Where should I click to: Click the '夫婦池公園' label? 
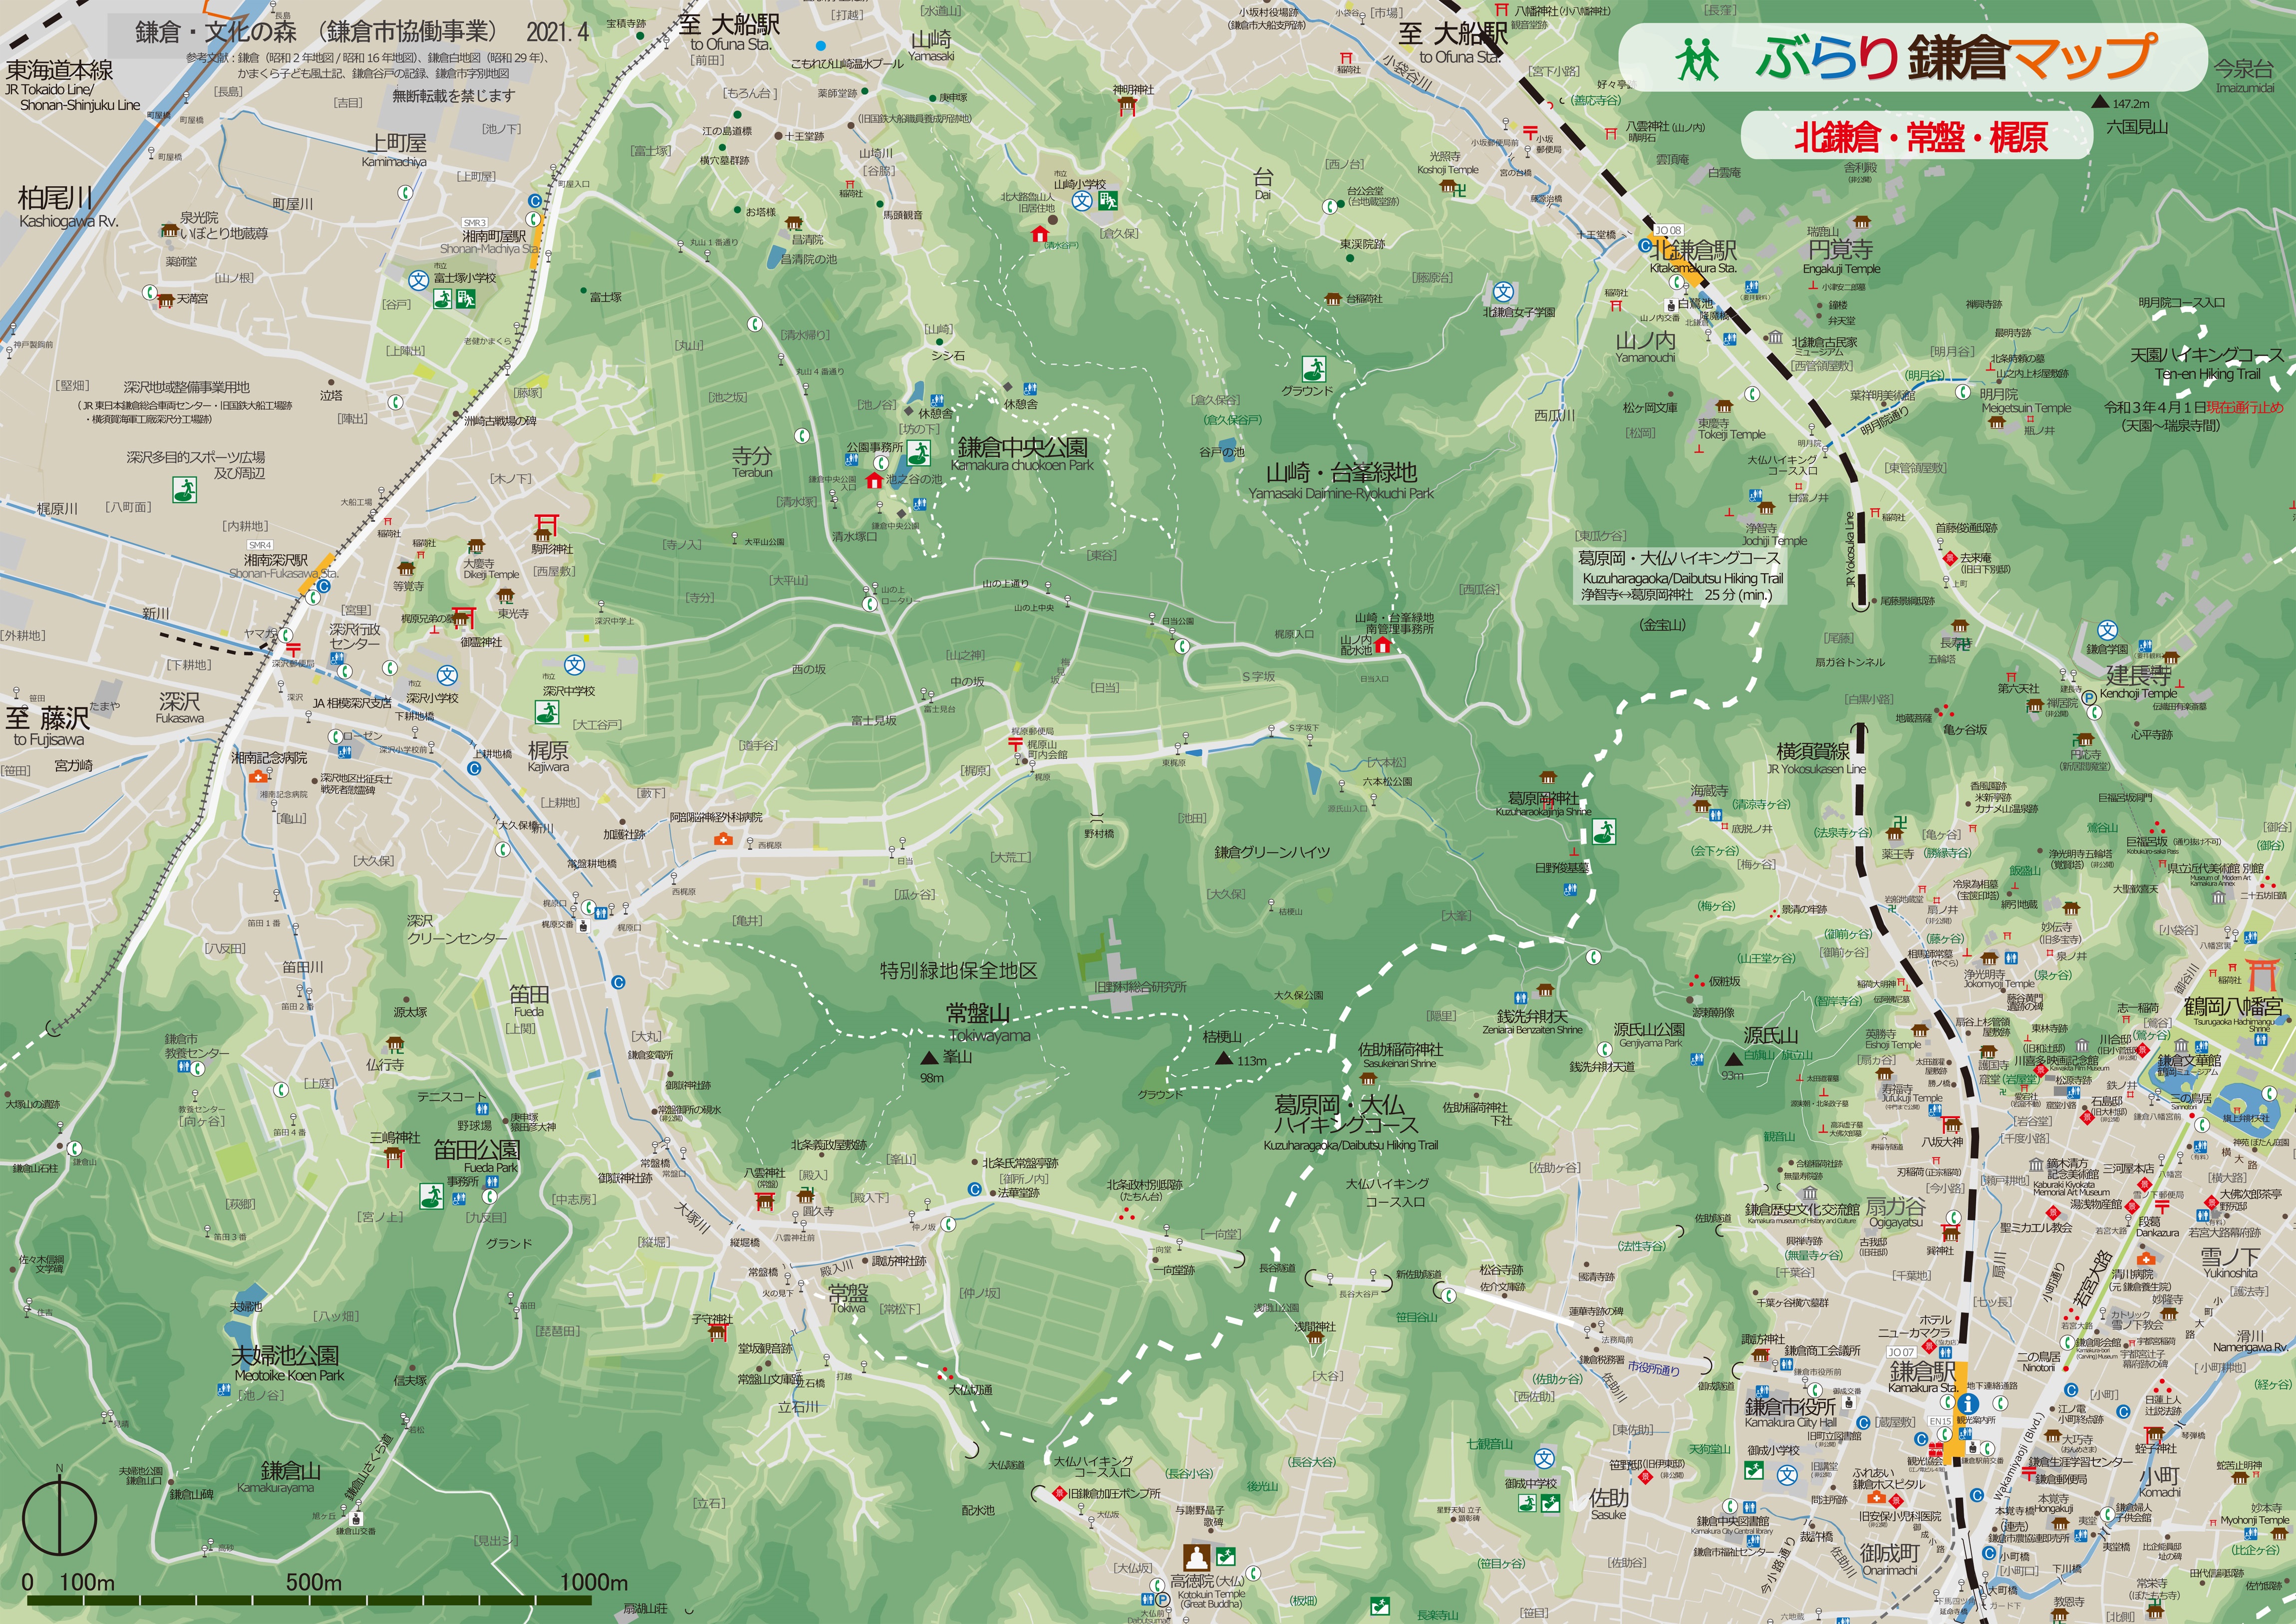pos(285,1356)
